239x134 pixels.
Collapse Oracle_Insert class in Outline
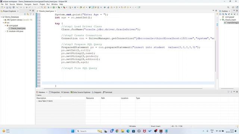221,20
